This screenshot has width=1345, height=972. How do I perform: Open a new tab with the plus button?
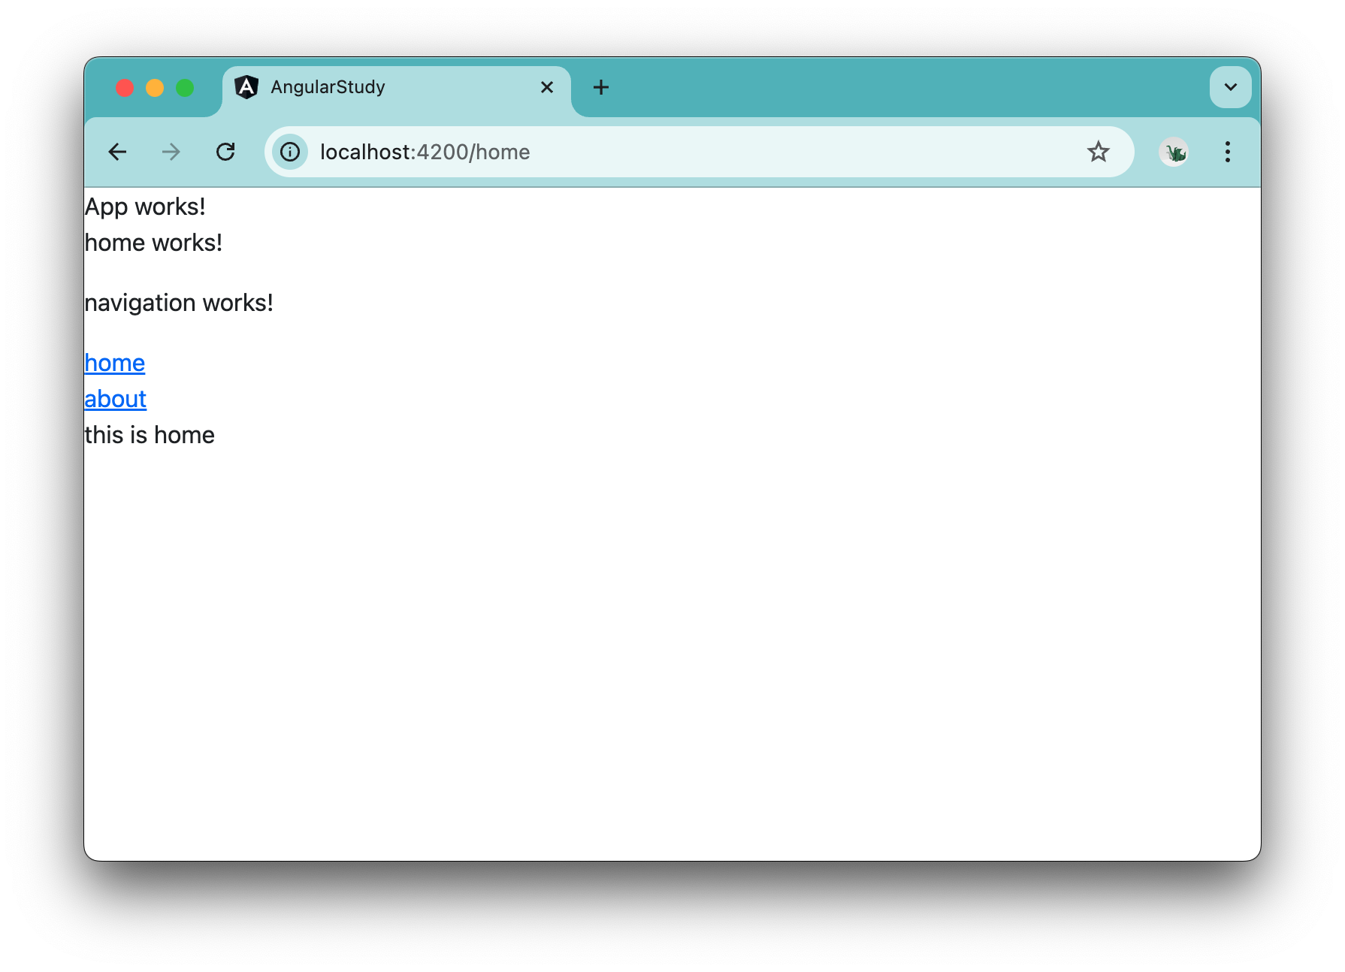[x=601, y=87]
